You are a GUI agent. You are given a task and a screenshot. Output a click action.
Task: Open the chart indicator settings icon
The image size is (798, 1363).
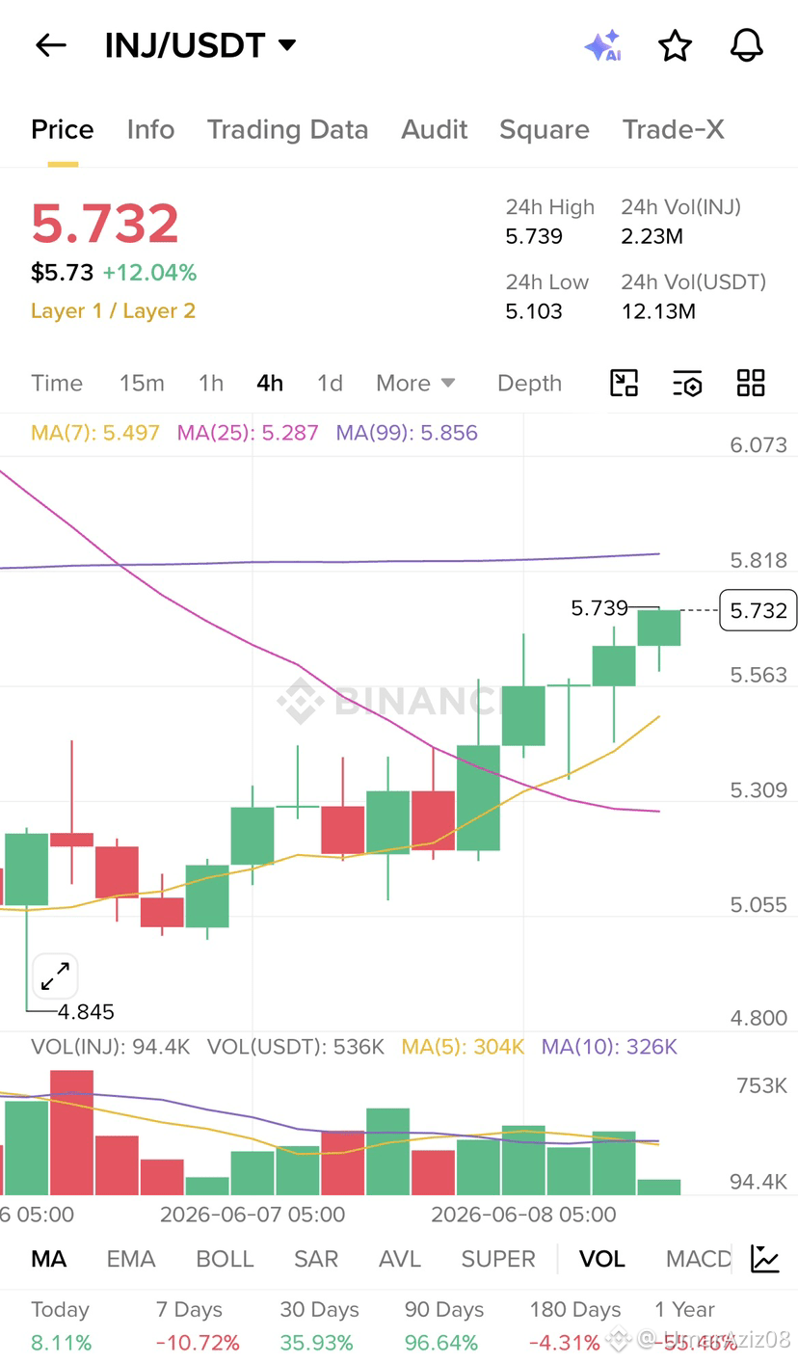pyautogui.click(x=687, y=383)
